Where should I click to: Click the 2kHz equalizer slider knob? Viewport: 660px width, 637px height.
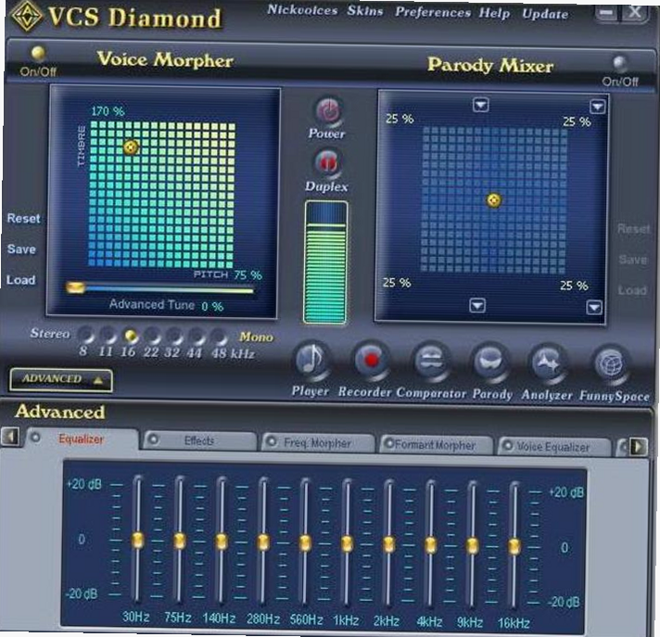(388, 545)
